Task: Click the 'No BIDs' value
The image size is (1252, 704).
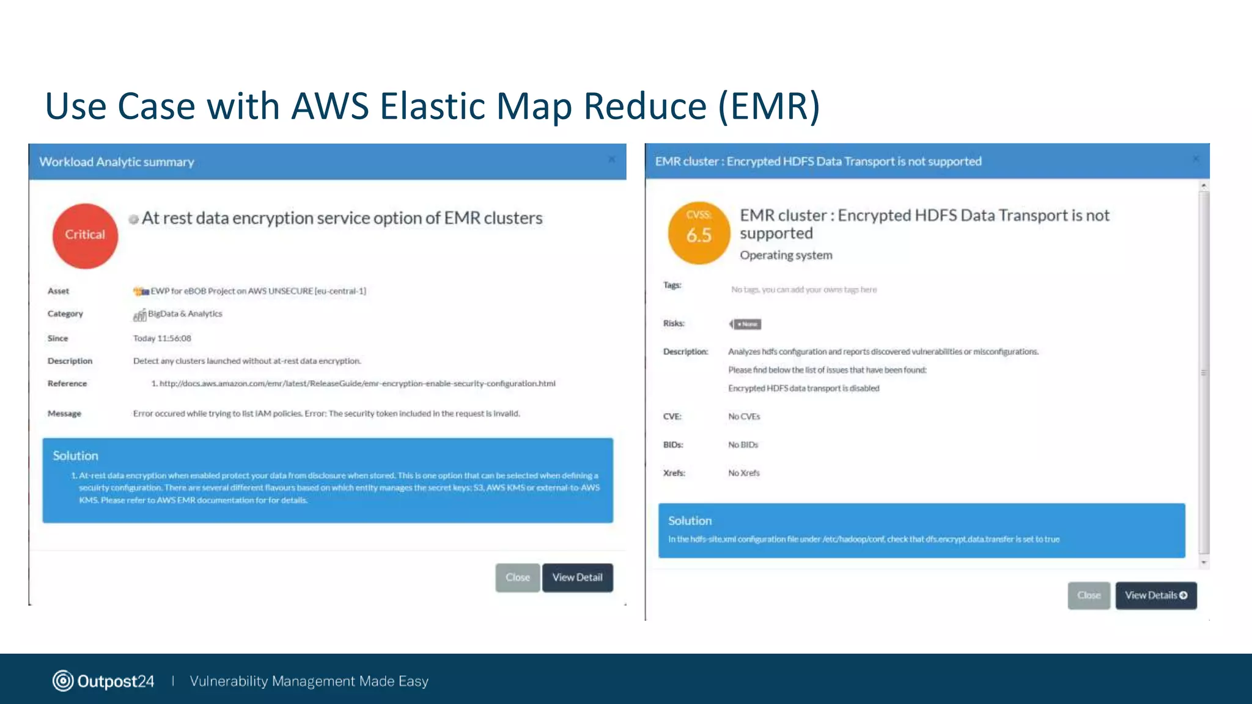Action: pos(743,445)
